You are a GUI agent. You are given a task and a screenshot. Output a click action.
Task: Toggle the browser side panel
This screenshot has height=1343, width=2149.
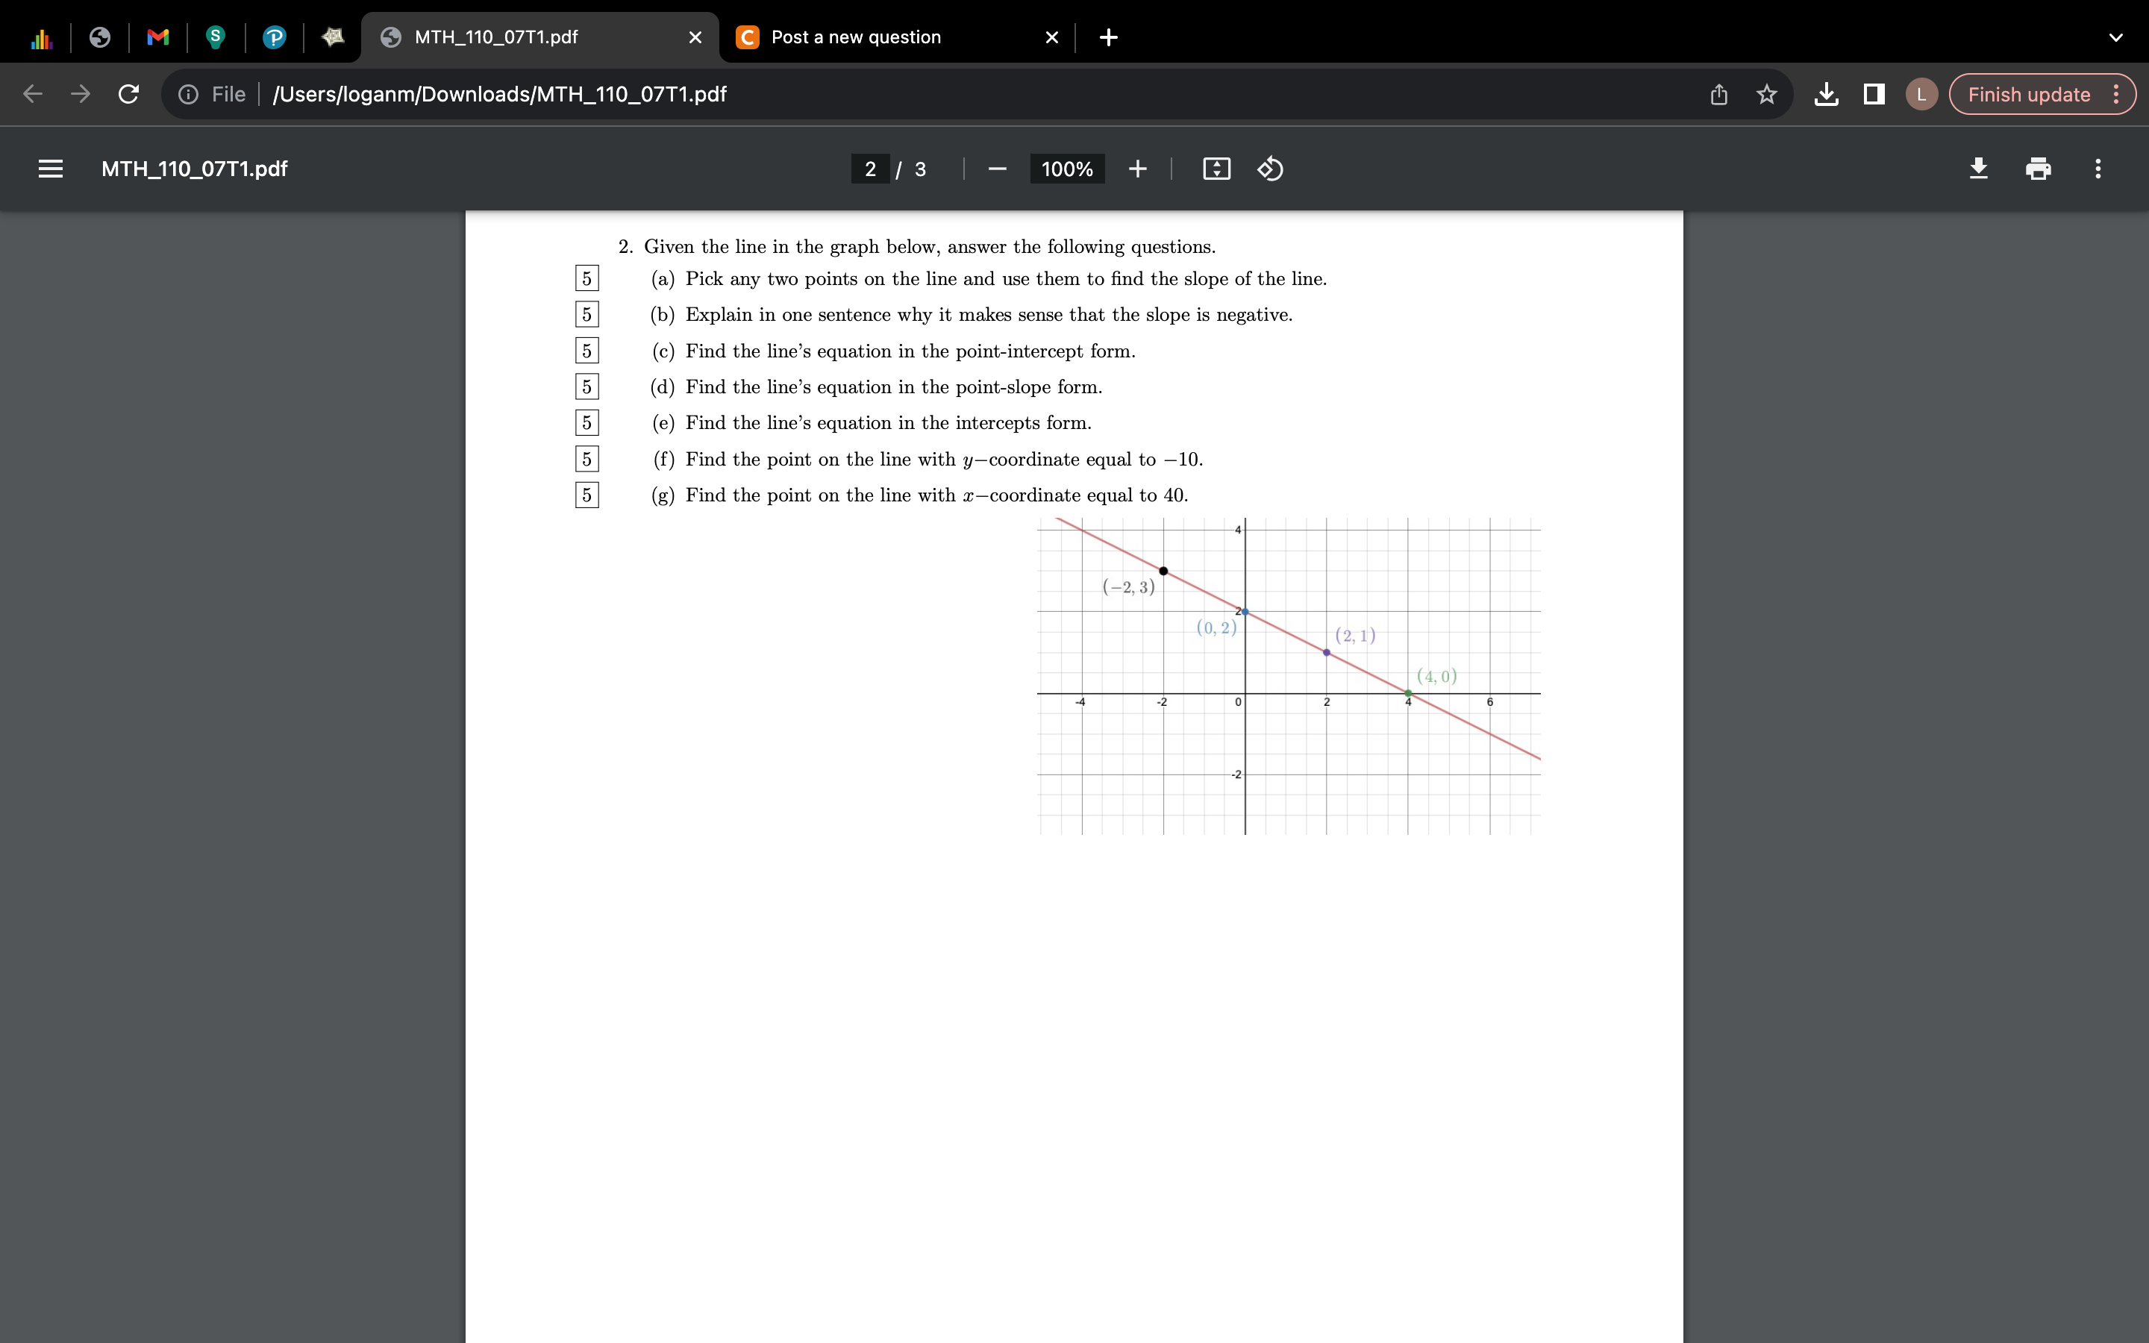1874,94
